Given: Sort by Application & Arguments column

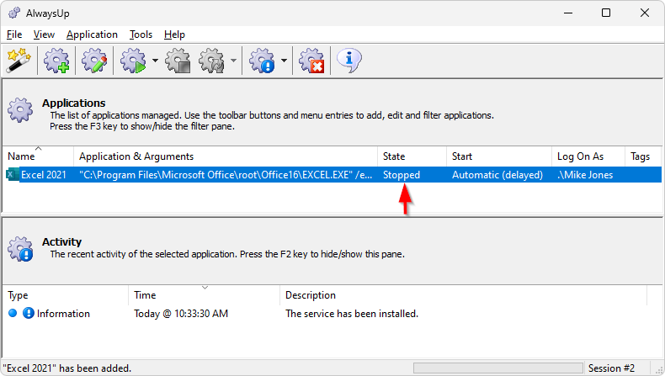Looking at the screenshot, I should [x=226, y=156].
